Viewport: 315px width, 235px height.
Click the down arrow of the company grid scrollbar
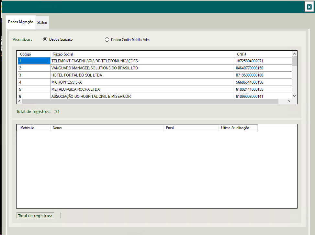pos(294,96)
